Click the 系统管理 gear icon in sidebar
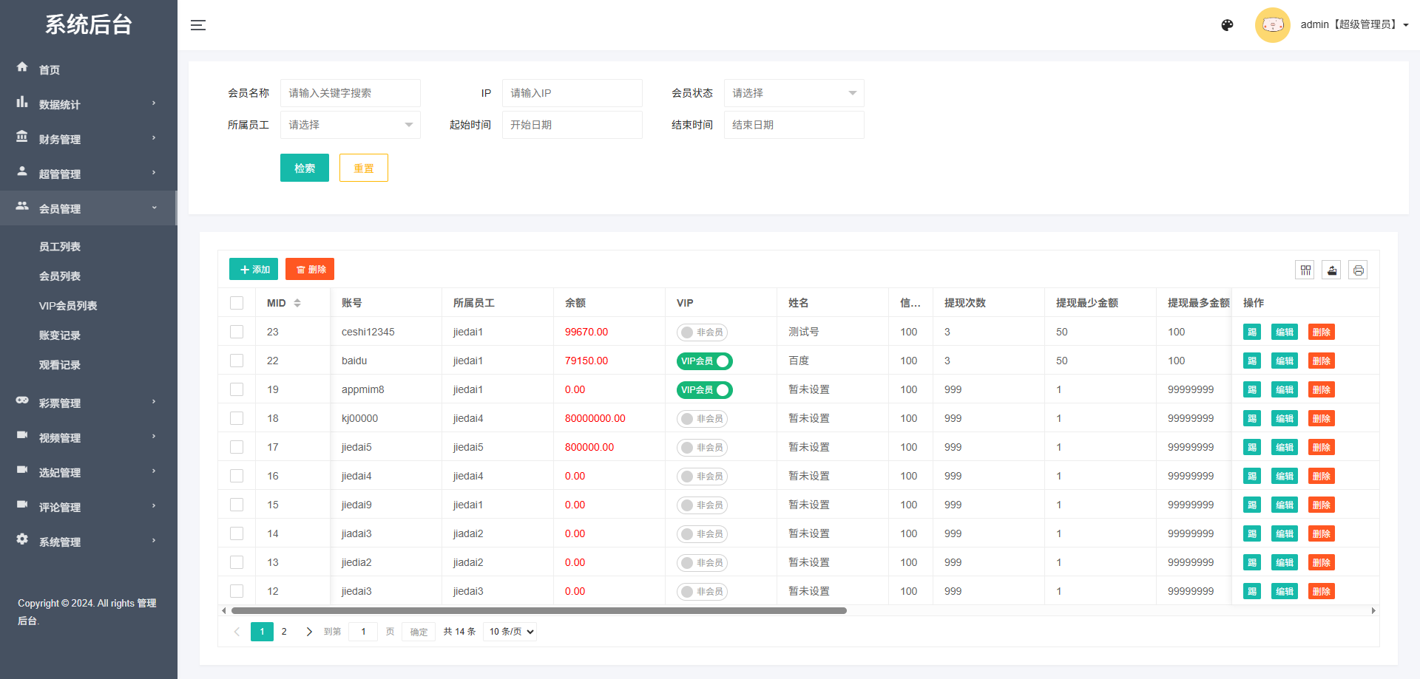The width and height of the screenshot is (1420, 679). [22, 540]
